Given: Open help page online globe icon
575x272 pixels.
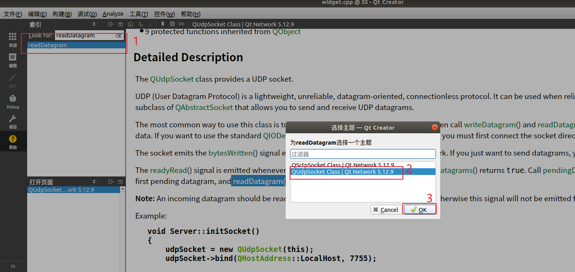Looking at the screenshot, I should pos(172,24).
